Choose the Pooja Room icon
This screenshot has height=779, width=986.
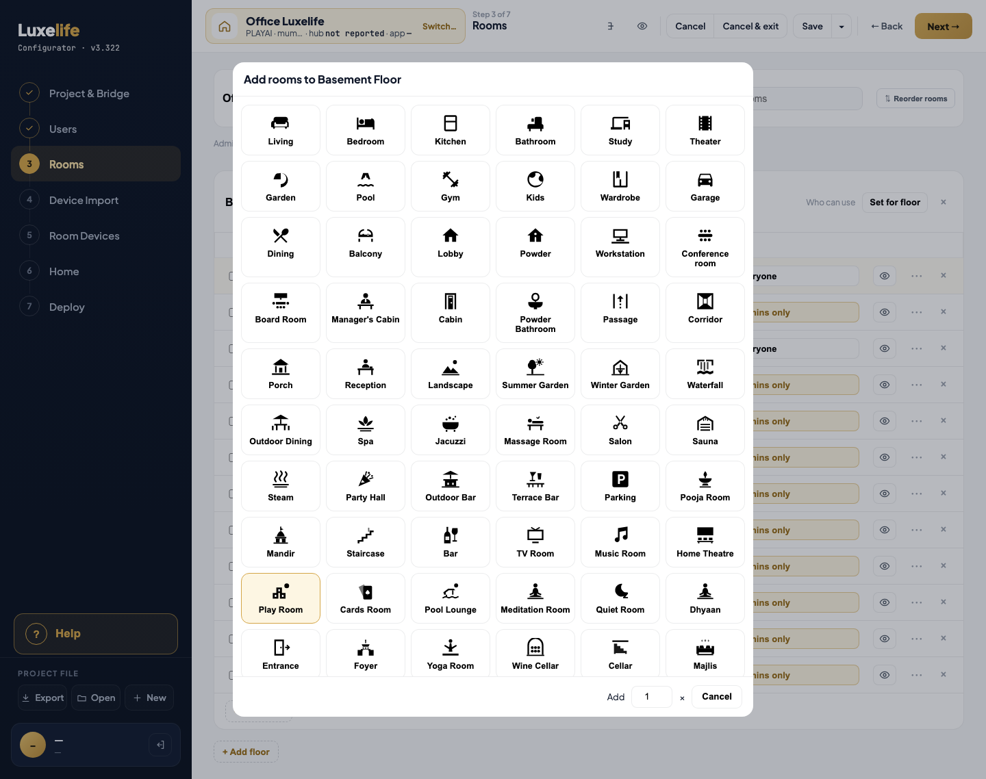(705, 486)
